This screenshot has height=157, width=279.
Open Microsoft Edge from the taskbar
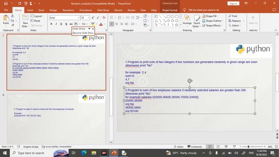click(x=84, y=153)
